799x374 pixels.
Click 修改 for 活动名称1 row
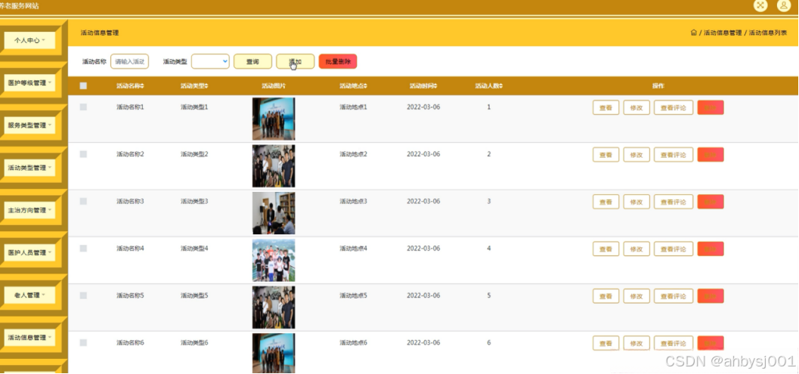click(x=636, y=107)
